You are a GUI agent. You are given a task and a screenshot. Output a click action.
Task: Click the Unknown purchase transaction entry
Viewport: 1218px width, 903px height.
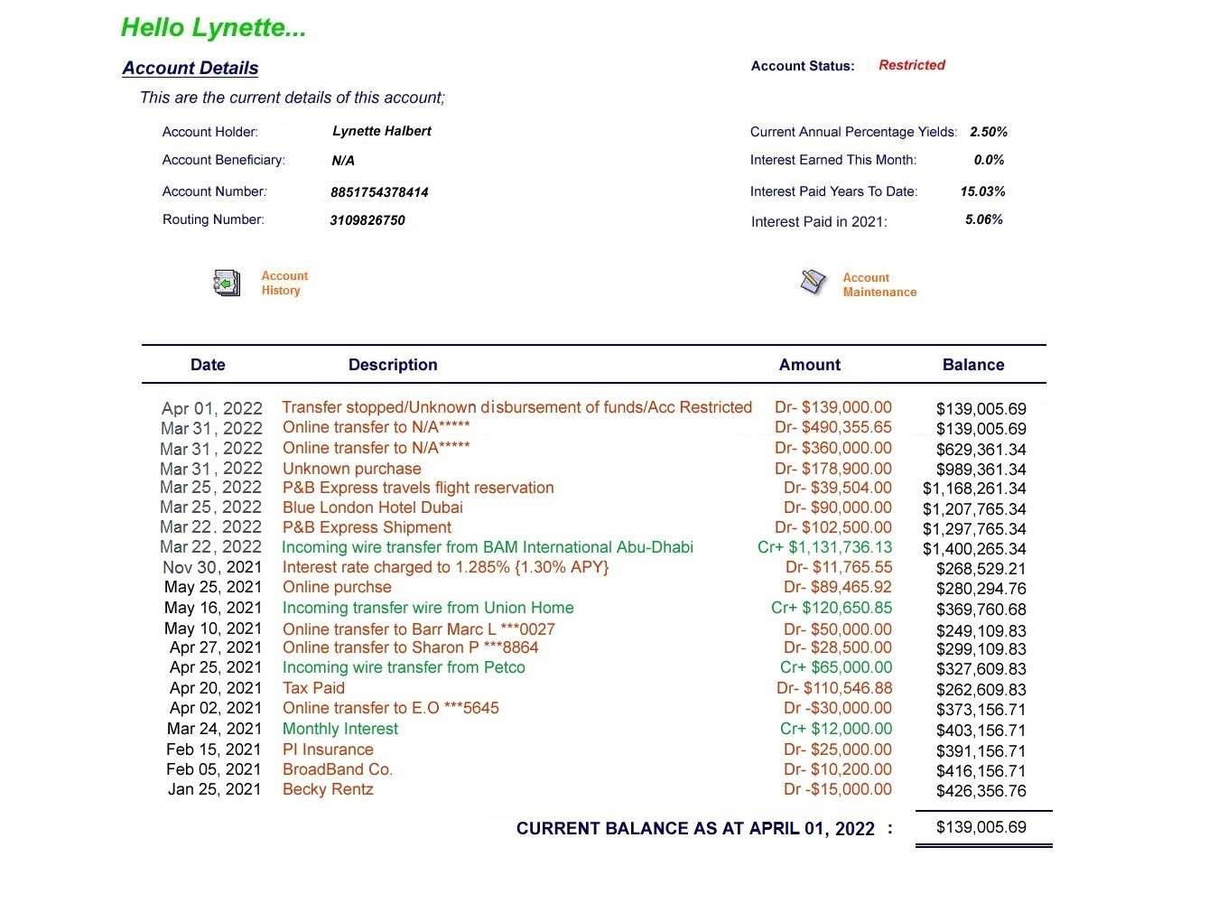351,469
